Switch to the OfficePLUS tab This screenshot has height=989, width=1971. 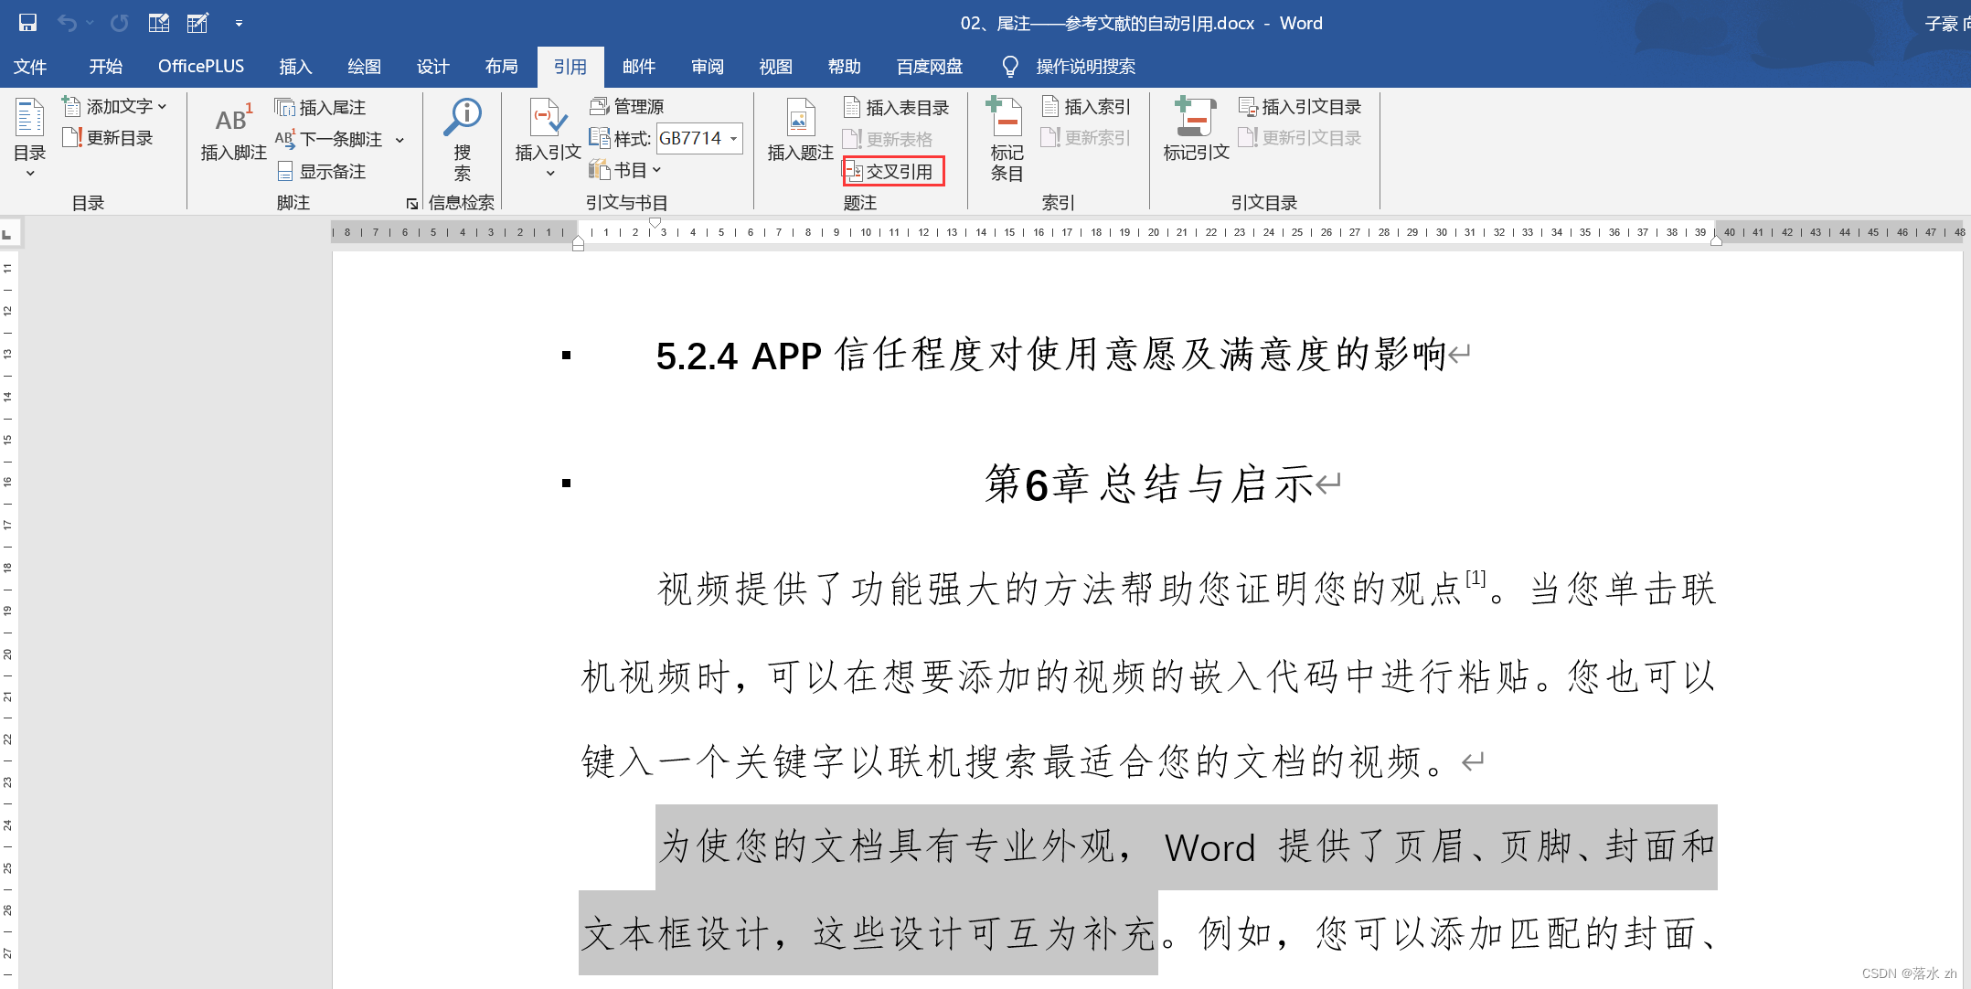(201, 67)
